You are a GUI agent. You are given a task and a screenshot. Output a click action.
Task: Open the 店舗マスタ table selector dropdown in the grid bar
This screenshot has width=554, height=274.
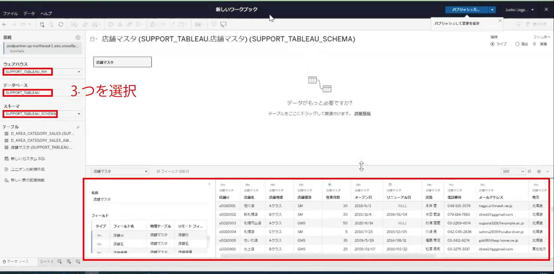click(120, 172)
